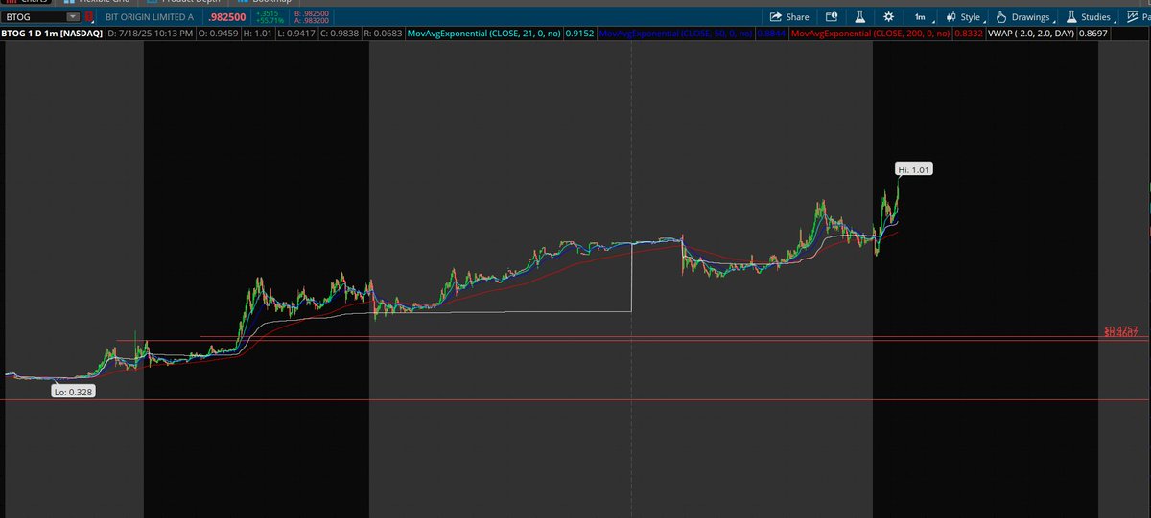Click the flask icon in Studies button
The height and width of the screenshot is (518, 1151).
[1071, 17]
